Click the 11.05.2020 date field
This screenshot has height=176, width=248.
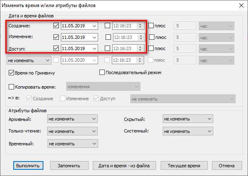coord(79,60)
